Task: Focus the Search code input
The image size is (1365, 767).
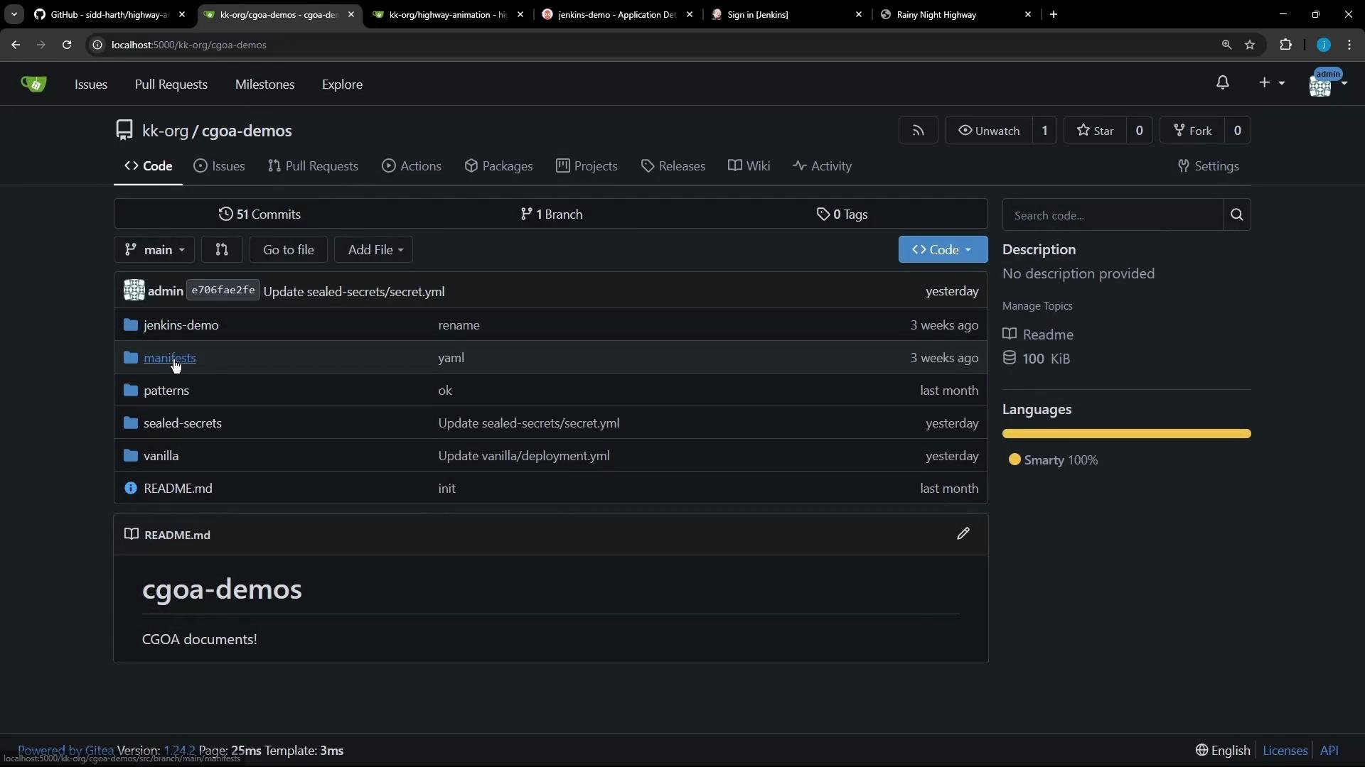Action: pyautogui.click(x=1113, y=215)
